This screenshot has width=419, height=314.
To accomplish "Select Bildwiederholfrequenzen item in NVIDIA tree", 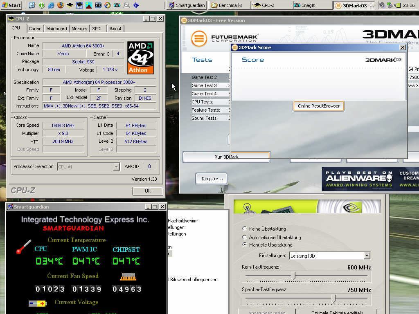I will tap(193, 280).
